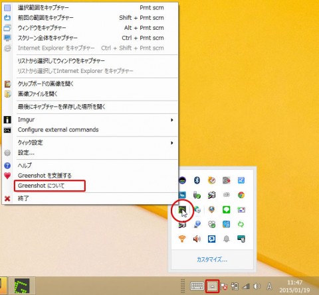
Task: Select リストから選択してウィンドウをキャプチャー
Action: point(90,61)
